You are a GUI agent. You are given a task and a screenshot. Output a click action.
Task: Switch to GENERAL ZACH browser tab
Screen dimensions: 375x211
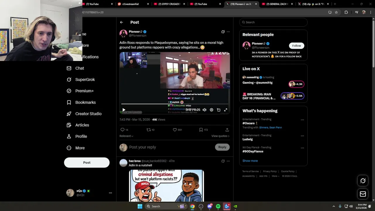[277, 4]
